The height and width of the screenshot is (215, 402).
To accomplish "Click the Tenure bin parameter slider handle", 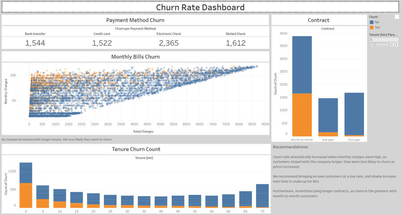I will click(x=374, y=45).
